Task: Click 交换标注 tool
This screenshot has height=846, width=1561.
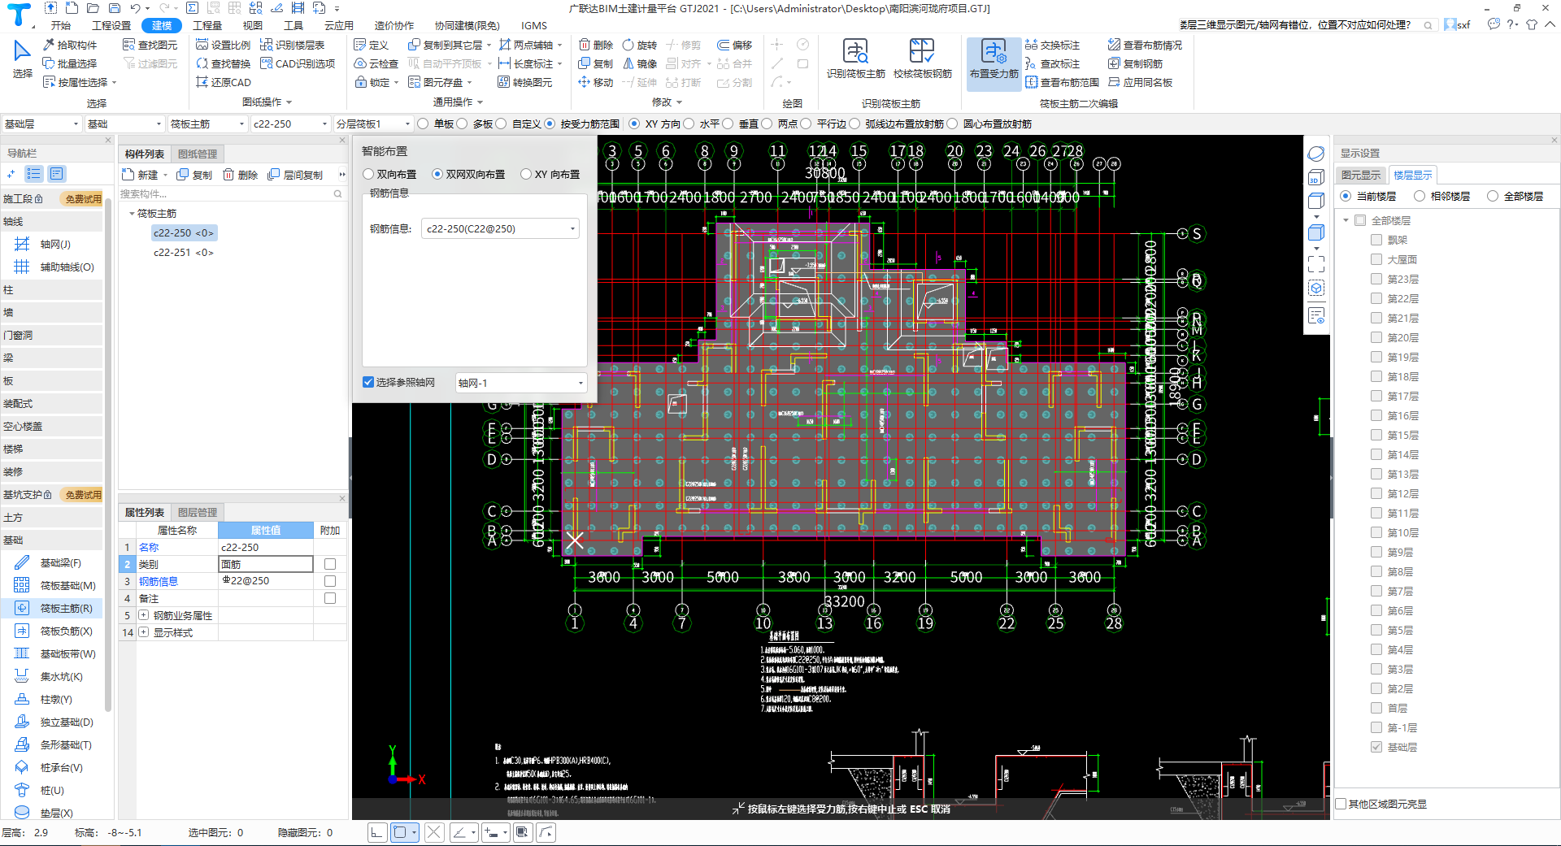Action: point(1052,45)
